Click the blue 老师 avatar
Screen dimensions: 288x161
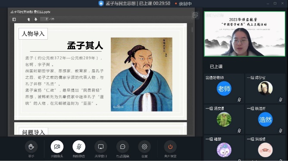224,89
